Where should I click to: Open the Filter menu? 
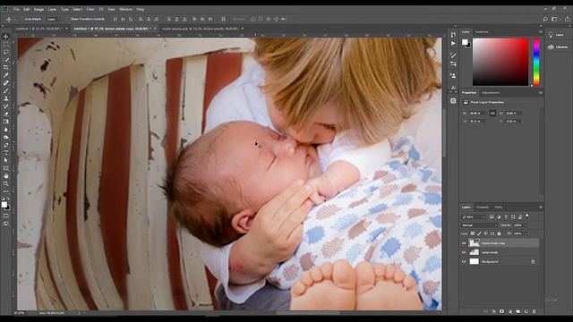[90, 9]
